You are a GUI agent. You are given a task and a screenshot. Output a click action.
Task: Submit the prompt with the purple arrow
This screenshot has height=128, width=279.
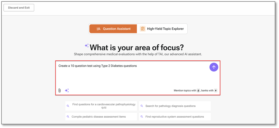click(x=214, y=67)
